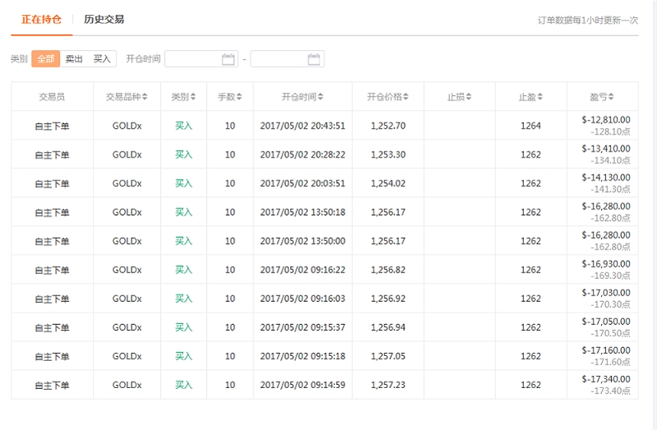Sort by 止盈 column
The image size is (657, 430).
click(531, 97)
